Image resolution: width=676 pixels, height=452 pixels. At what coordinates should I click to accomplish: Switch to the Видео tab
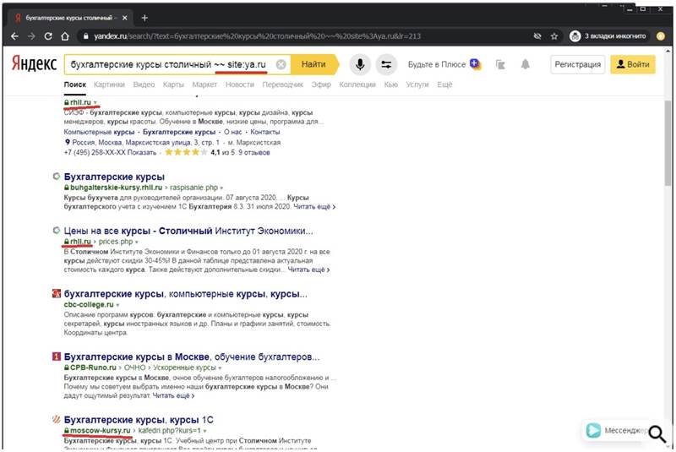(144, 84)
